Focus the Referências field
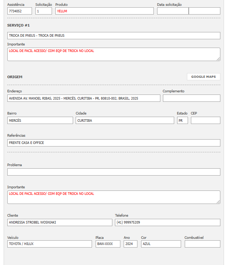Screen dimensions: 228x265 point(113,143)
